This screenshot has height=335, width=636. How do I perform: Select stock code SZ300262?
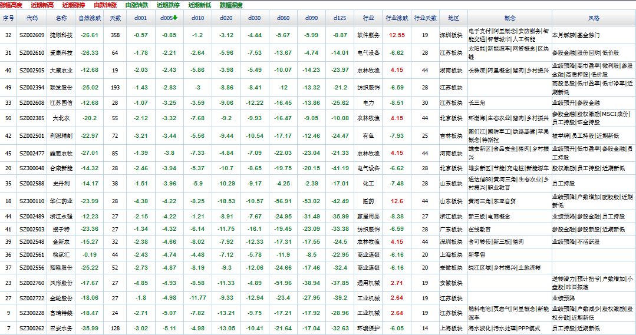pyautogui.click(x=32, y=329)
